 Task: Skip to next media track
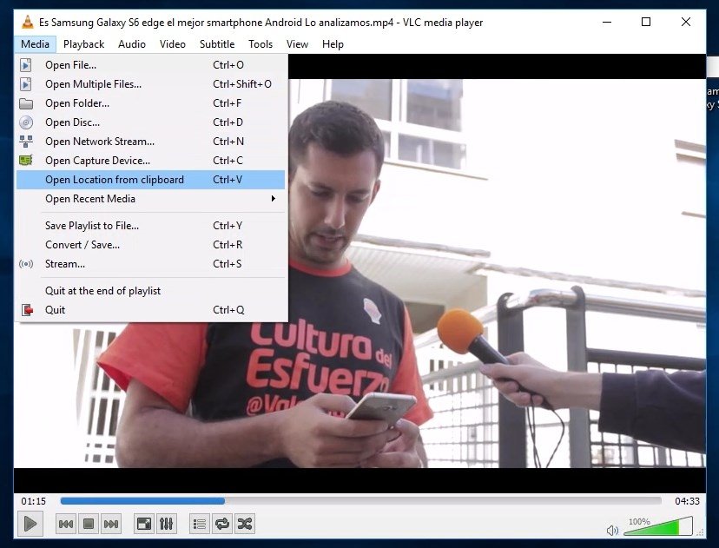coord(111,524)
